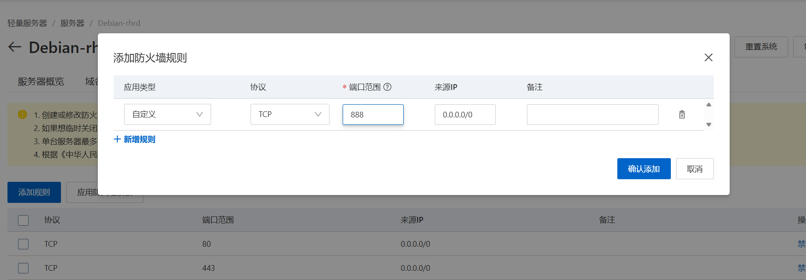The height and width of the screenshot is (280, 806).
Task: Check the TCP port 443 rule checkbox
Action: click(23, 268)
